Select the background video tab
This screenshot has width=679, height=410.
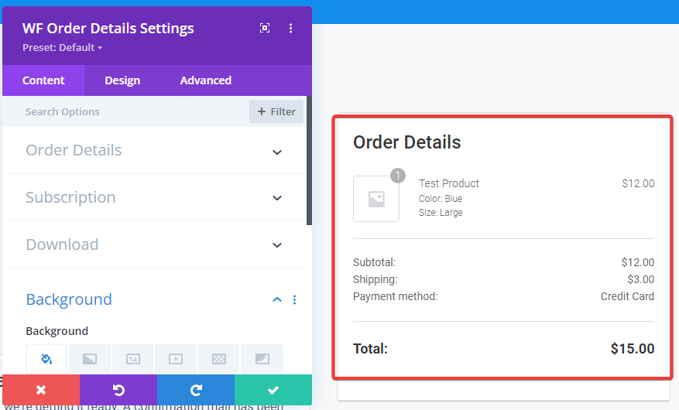coord(176,358)
